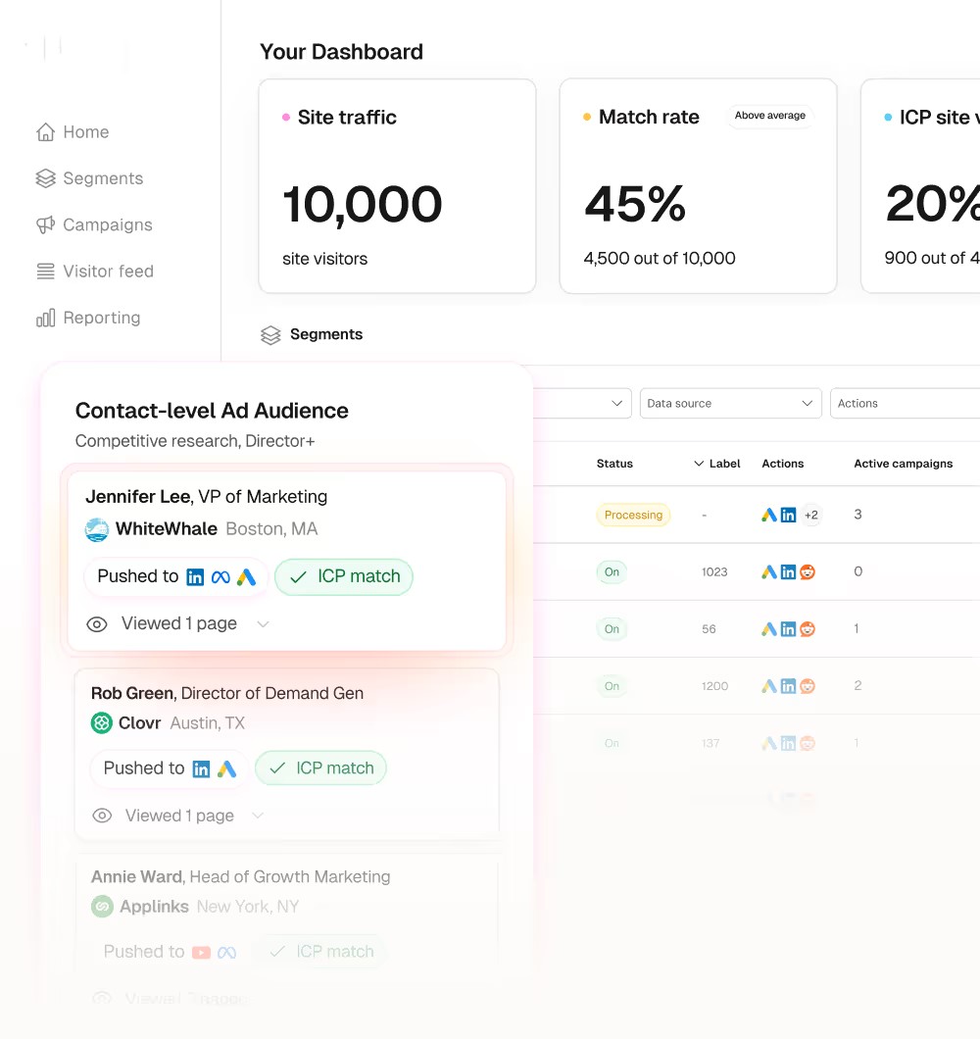The height and width of the screenshot is (1039, 980).
Task: Click the Home icon in sidebar
Action: pyautogui.click(x=45, y=132)
